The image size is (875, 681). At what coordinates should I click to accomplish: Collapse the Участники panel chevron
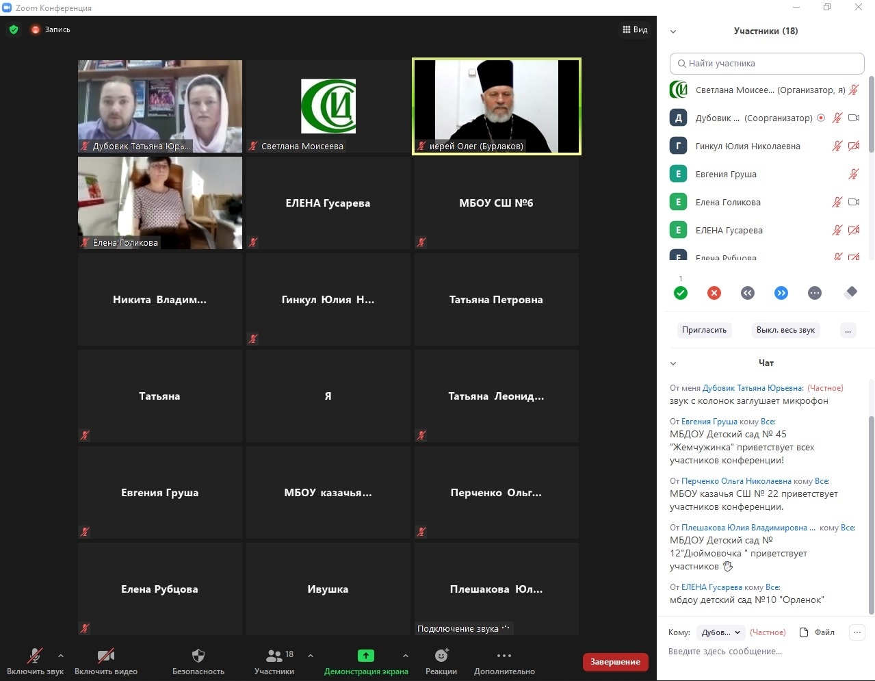(673, 31)
